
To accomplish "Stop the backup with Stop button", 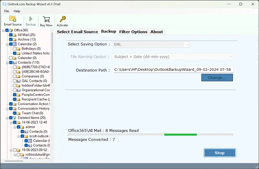I will (220, 153).
